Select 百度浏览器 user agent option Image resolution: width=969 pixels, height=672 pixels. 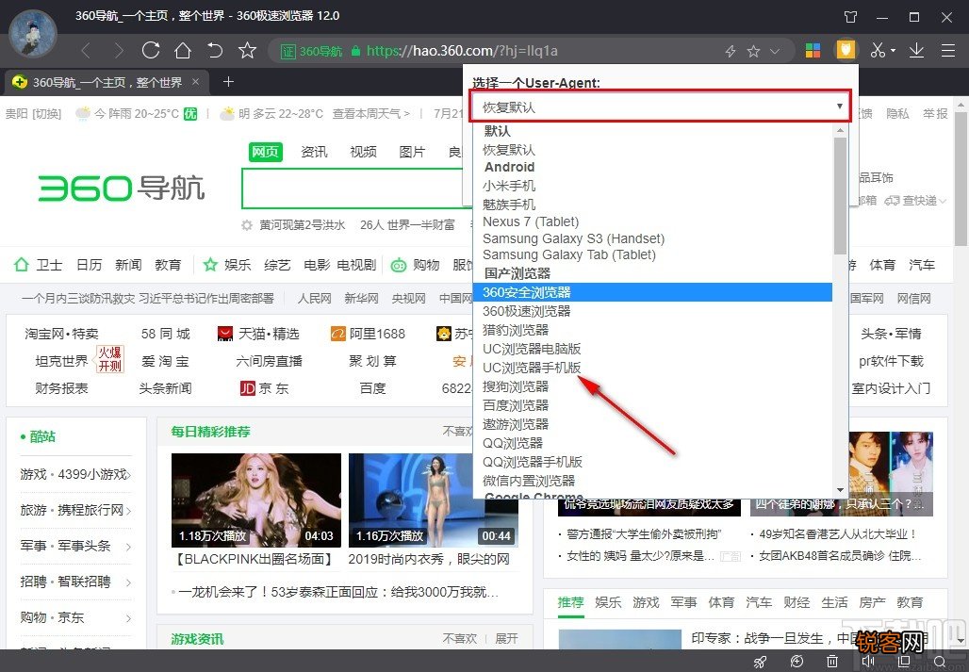(x=516, y=405)
